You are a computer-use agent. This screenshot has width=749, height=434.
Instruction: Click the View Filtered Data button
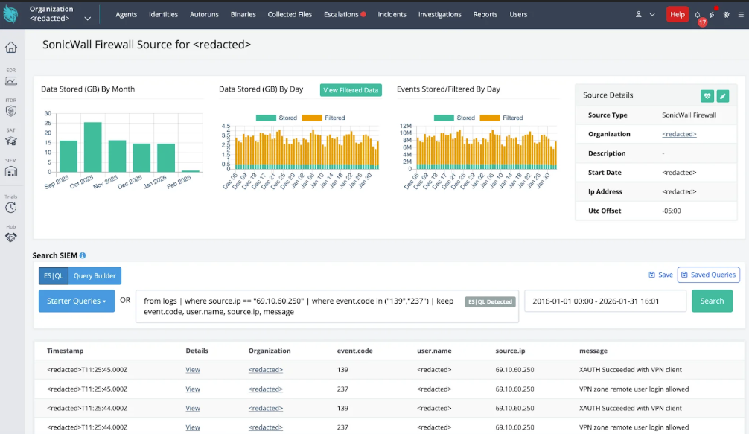pos(351,90)
